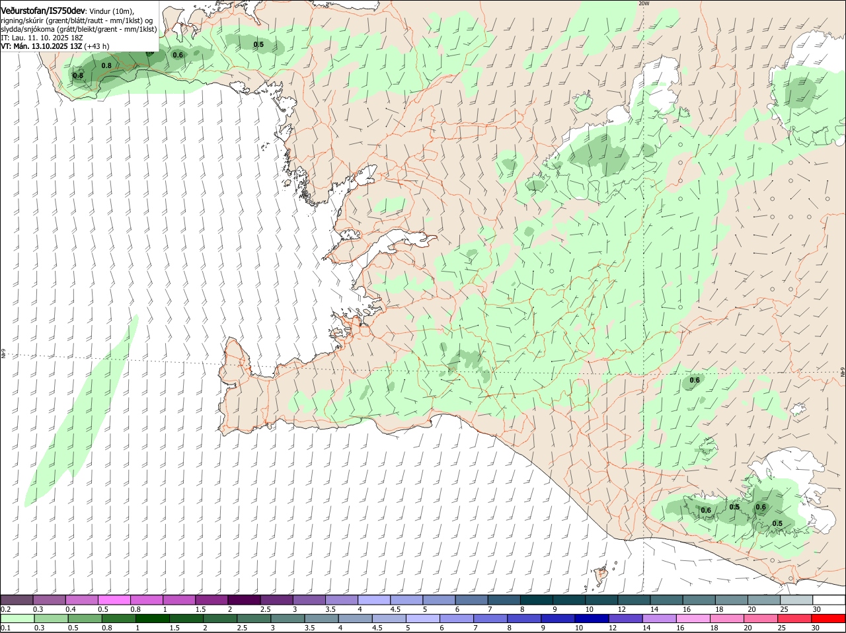The image size is (846, 633).
Task: Select the pale lavender 4–4.5 snow swatch
Action: (375, 600)
